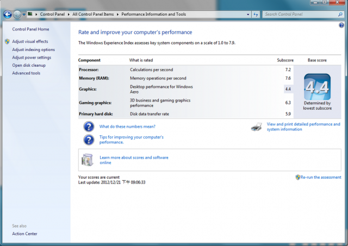Open address bar history dropdown
Screen dimensions: 348x246
coord(248,15)
